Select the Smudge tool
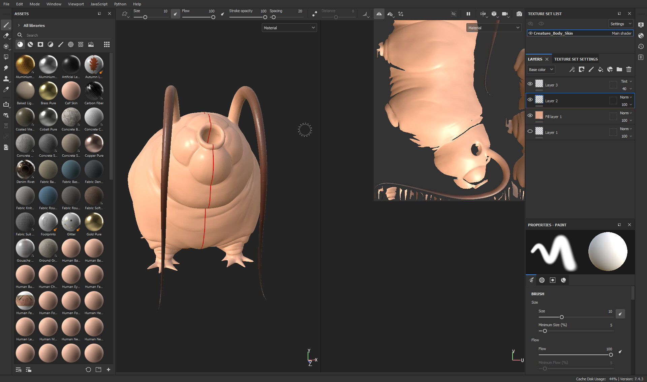The image size is (647, 382). (6, 68)
